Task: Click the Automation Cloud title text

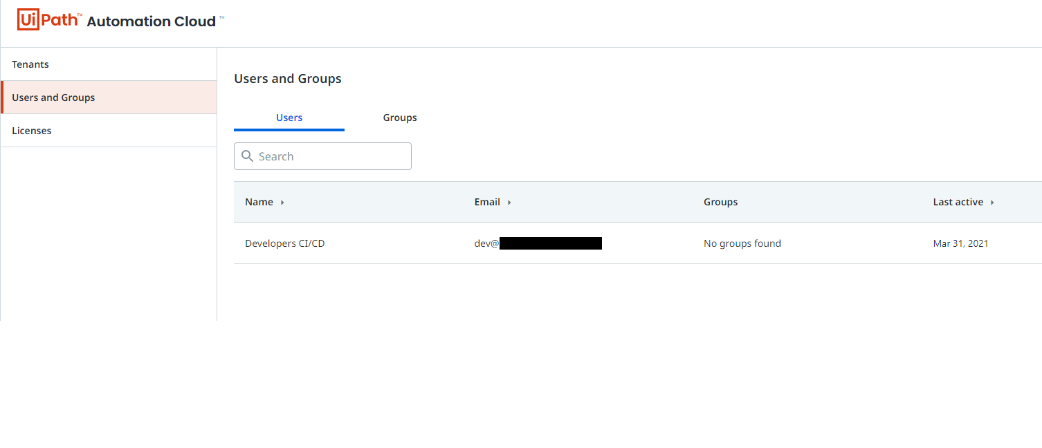Action: pyautogui.click(x=152, y=21)
